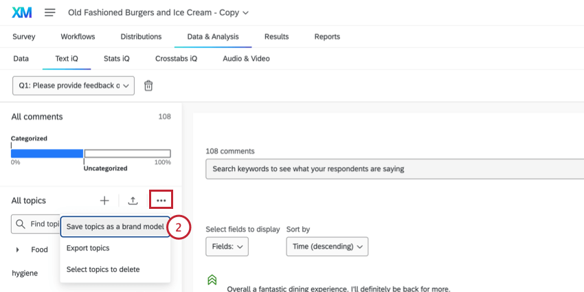This screenshot has width=584, height=292.
Task: Click the search magnifier in Find topics
Action: 21,224
